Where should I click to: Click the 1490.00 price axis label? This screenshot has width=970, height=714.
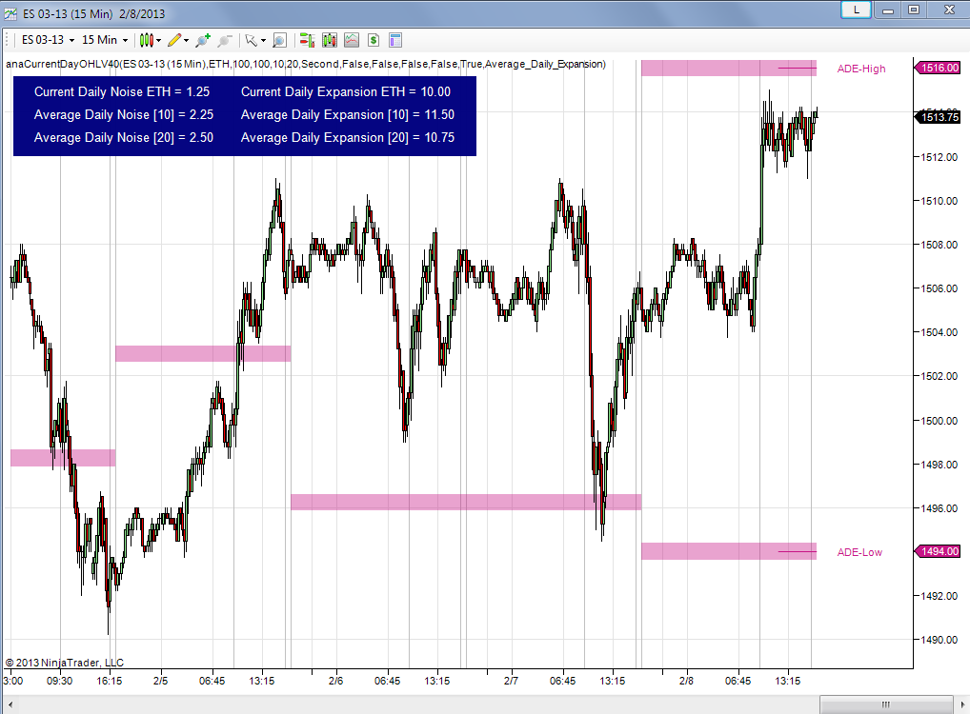940,640
